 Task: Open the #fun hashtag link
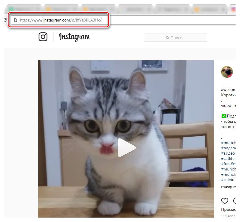pos(225,164)
